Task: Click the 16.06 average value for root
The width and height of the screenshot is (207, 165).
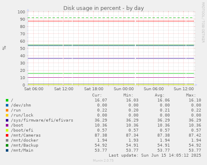Action: 164,100
